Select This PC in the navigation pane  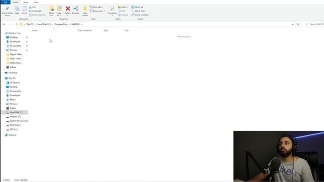point(12,78)
